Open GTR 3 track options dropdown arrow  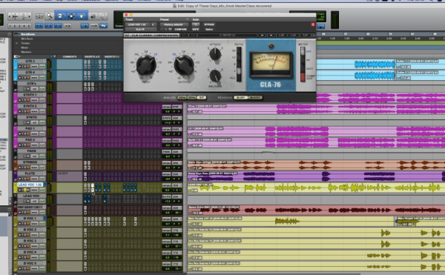pos(44,62)
